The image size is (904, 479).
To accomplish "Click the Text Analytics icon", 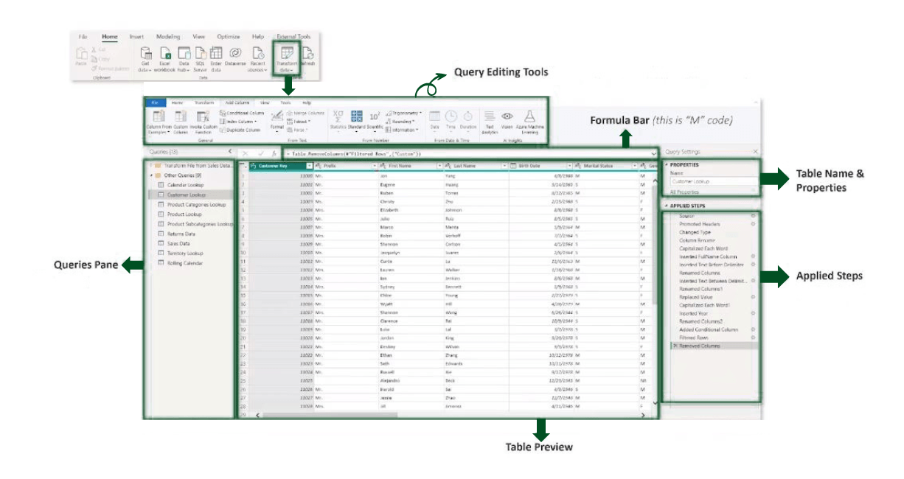I will point(490,116).
